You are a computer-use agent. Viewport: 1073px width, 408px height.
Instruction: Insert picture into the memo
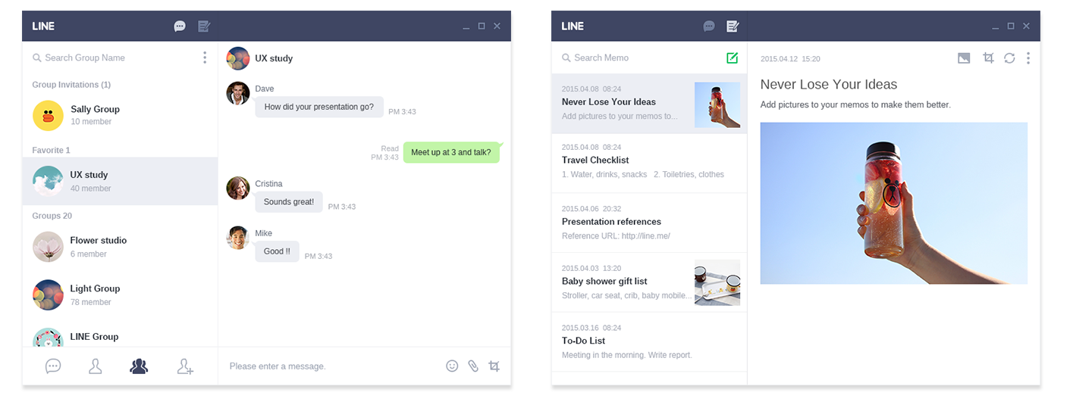click(964, 58)
